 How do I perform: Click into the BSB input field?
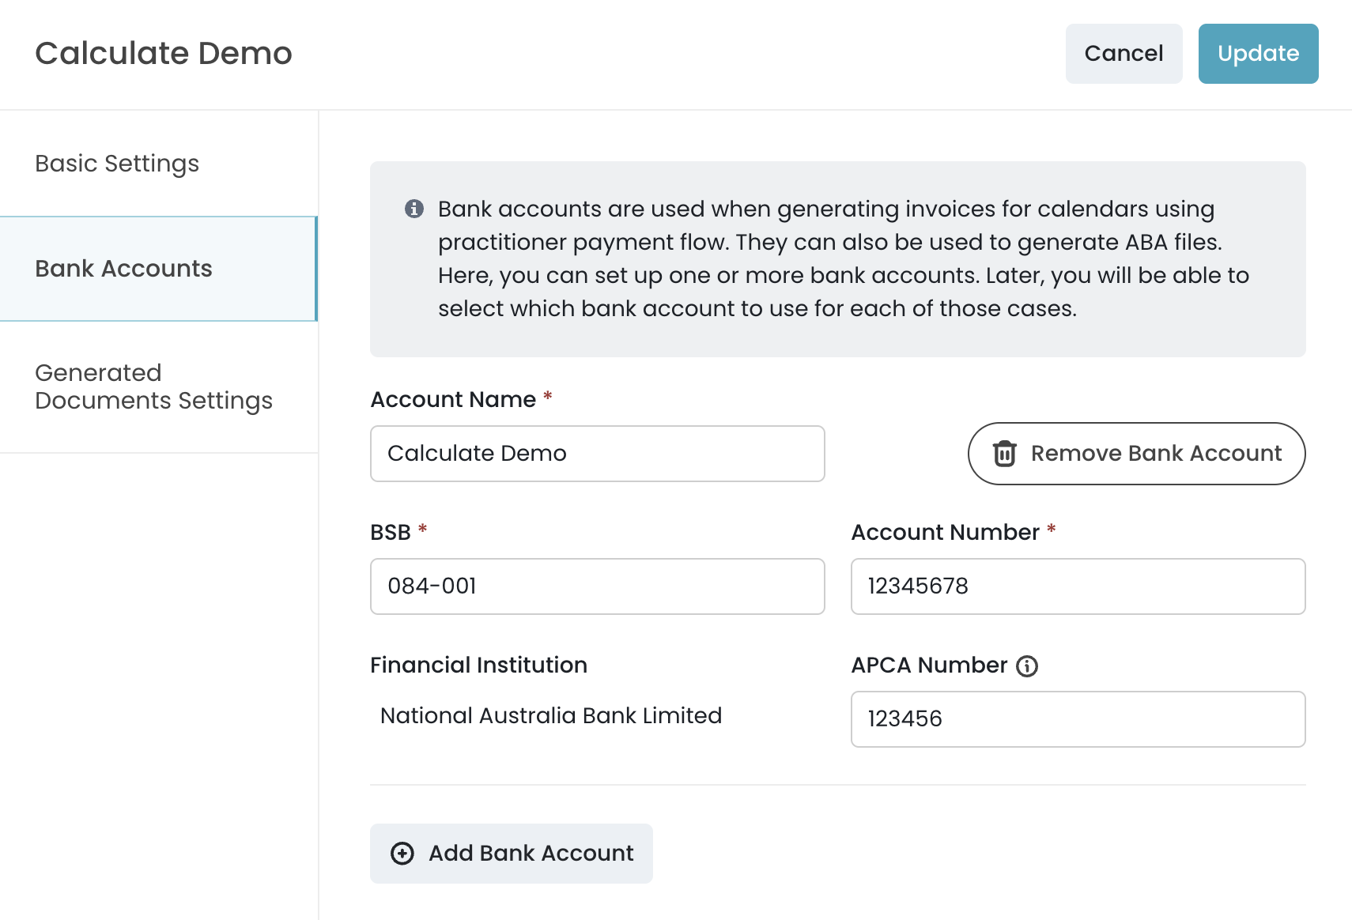[598, 586]
